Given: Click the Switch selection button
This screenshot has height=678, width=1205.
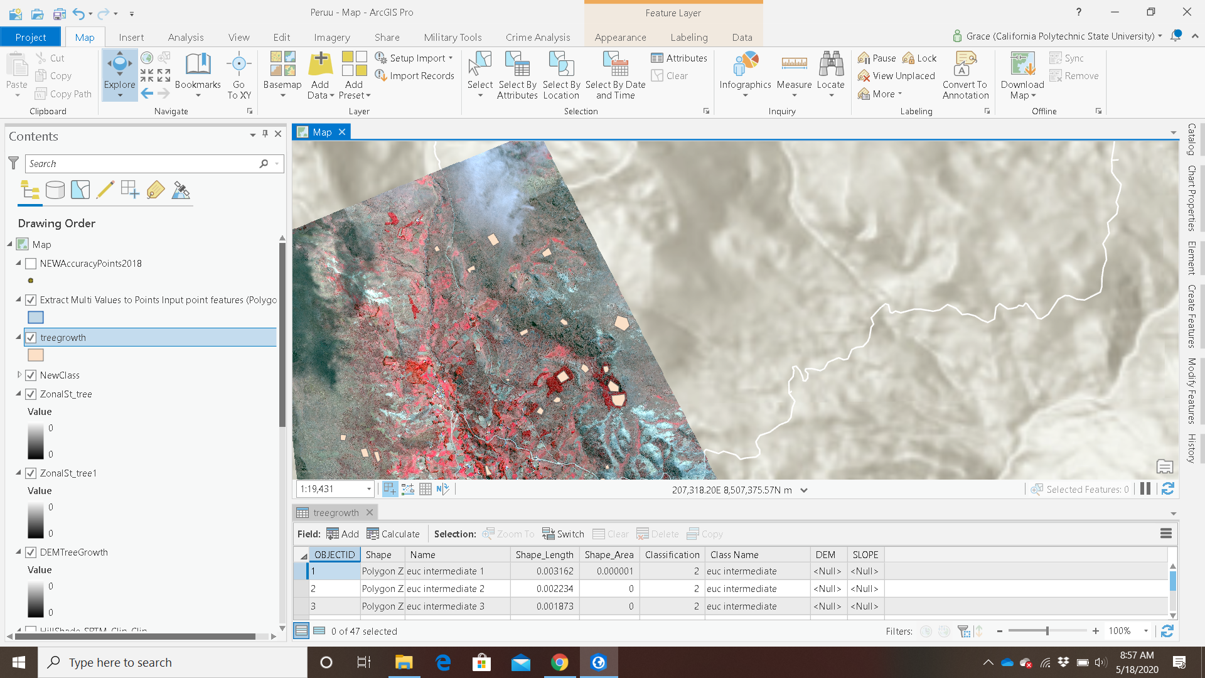Looking at the screenshot, I should (x=563, y=534).
